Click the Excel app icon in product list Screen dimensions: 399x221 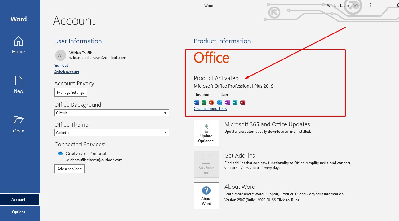[x=204, y=102]
